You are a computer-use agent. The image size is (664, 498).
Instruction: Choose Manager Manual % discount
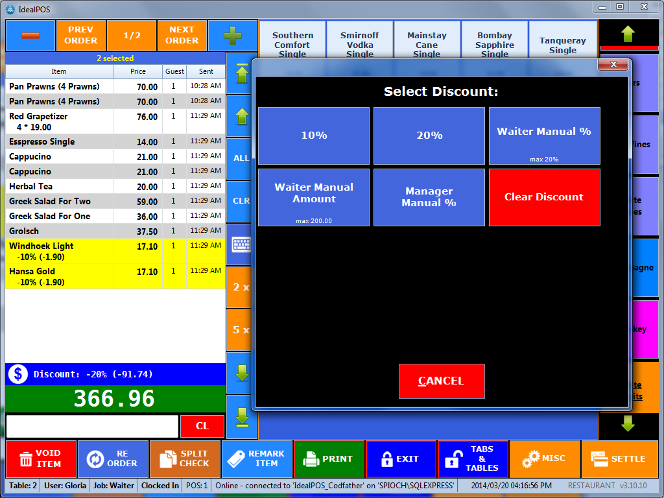point(429,197)
